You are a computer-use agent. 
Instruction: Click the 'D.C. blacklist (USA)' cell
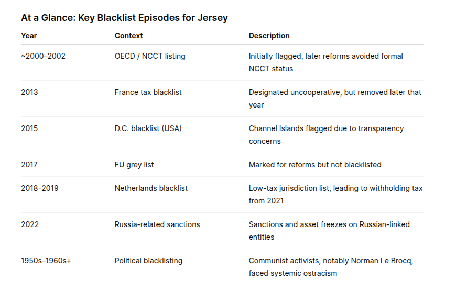148,128
